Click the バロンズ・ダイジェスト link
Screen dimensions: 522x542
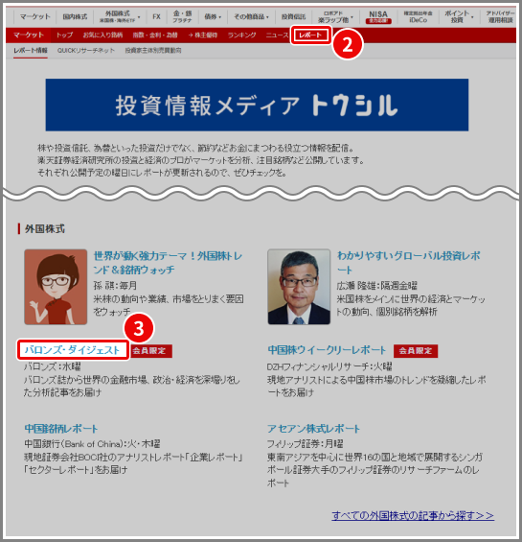(x=73, y=350)
